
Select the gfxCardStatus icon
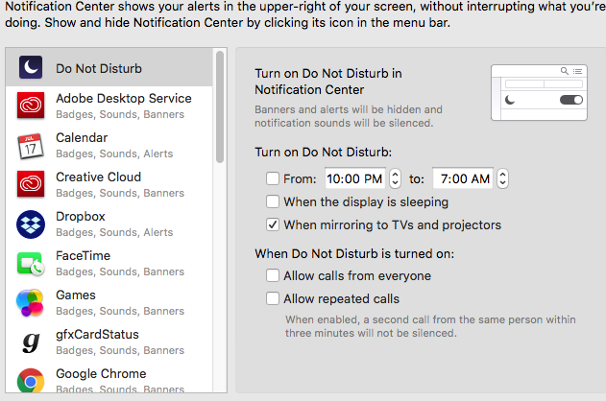(31, 342)
